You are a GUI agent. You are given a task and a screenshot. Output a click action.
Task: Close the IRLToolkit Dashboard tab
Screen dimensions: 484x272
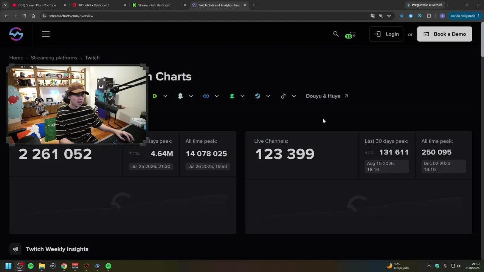coord(125,5)
